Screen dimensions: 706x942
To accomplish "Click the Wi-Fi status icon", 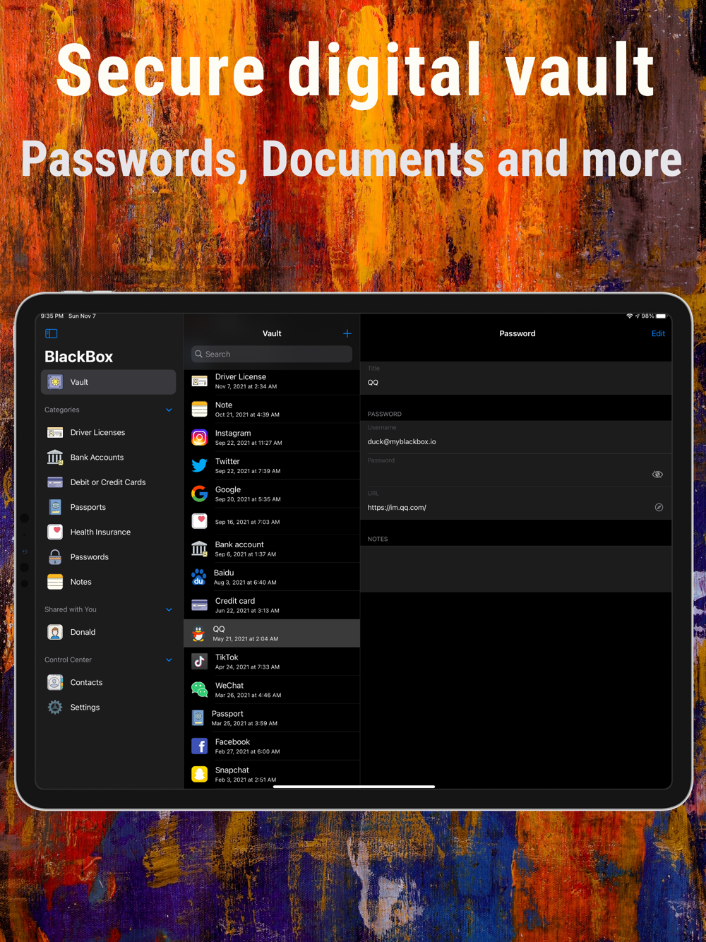I will click(x=629, y=316).
